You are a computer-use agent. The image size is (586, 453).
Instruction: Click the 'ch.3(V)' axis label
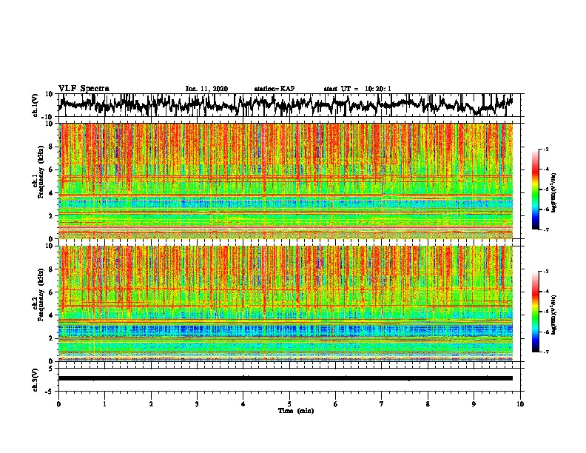36,380
